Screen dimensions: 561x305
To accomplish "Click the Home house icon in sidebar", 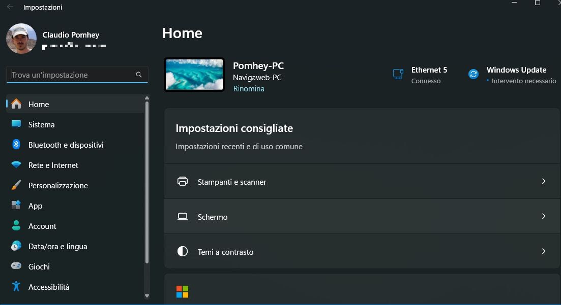I will pos(16,104).
